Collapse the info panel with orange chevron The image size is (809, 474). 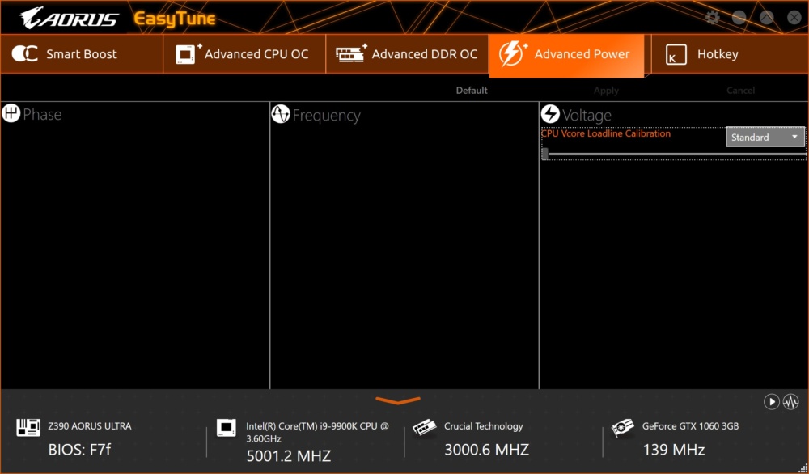[x=398, y=400]
